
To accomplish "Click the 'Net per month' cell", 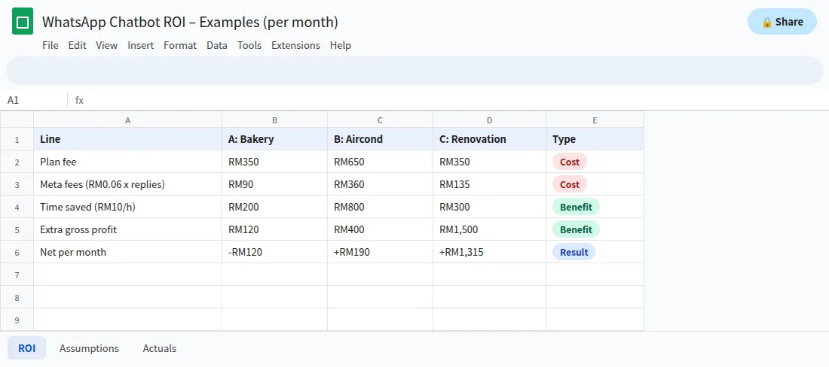I will [x=127, y=252].
